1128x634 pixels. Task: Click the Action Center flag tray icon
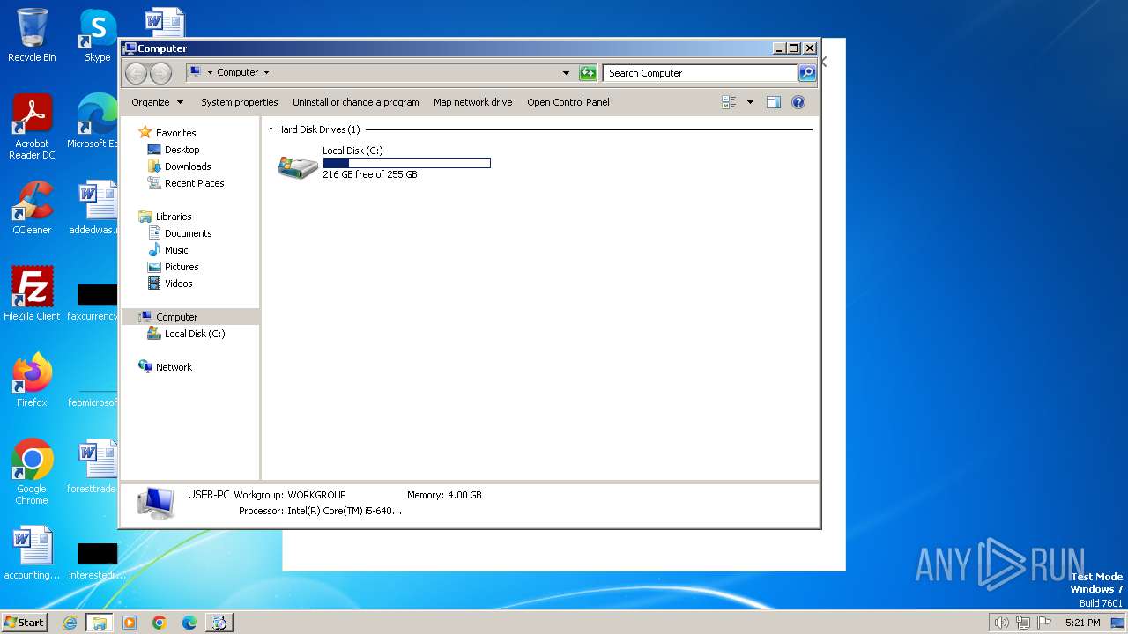1044,623
